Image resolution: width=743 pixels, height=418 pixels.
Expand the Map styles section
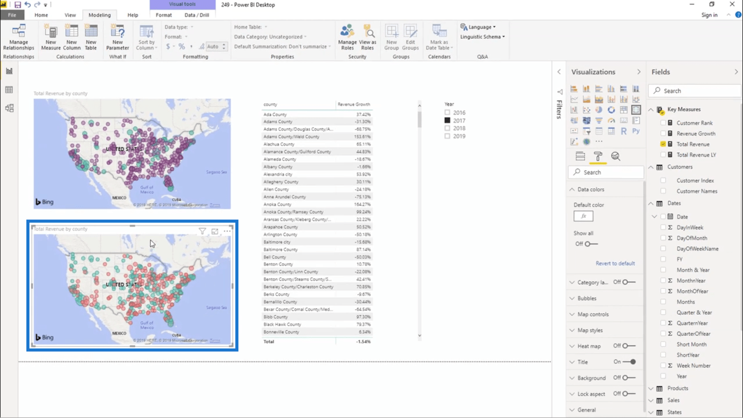572,330
